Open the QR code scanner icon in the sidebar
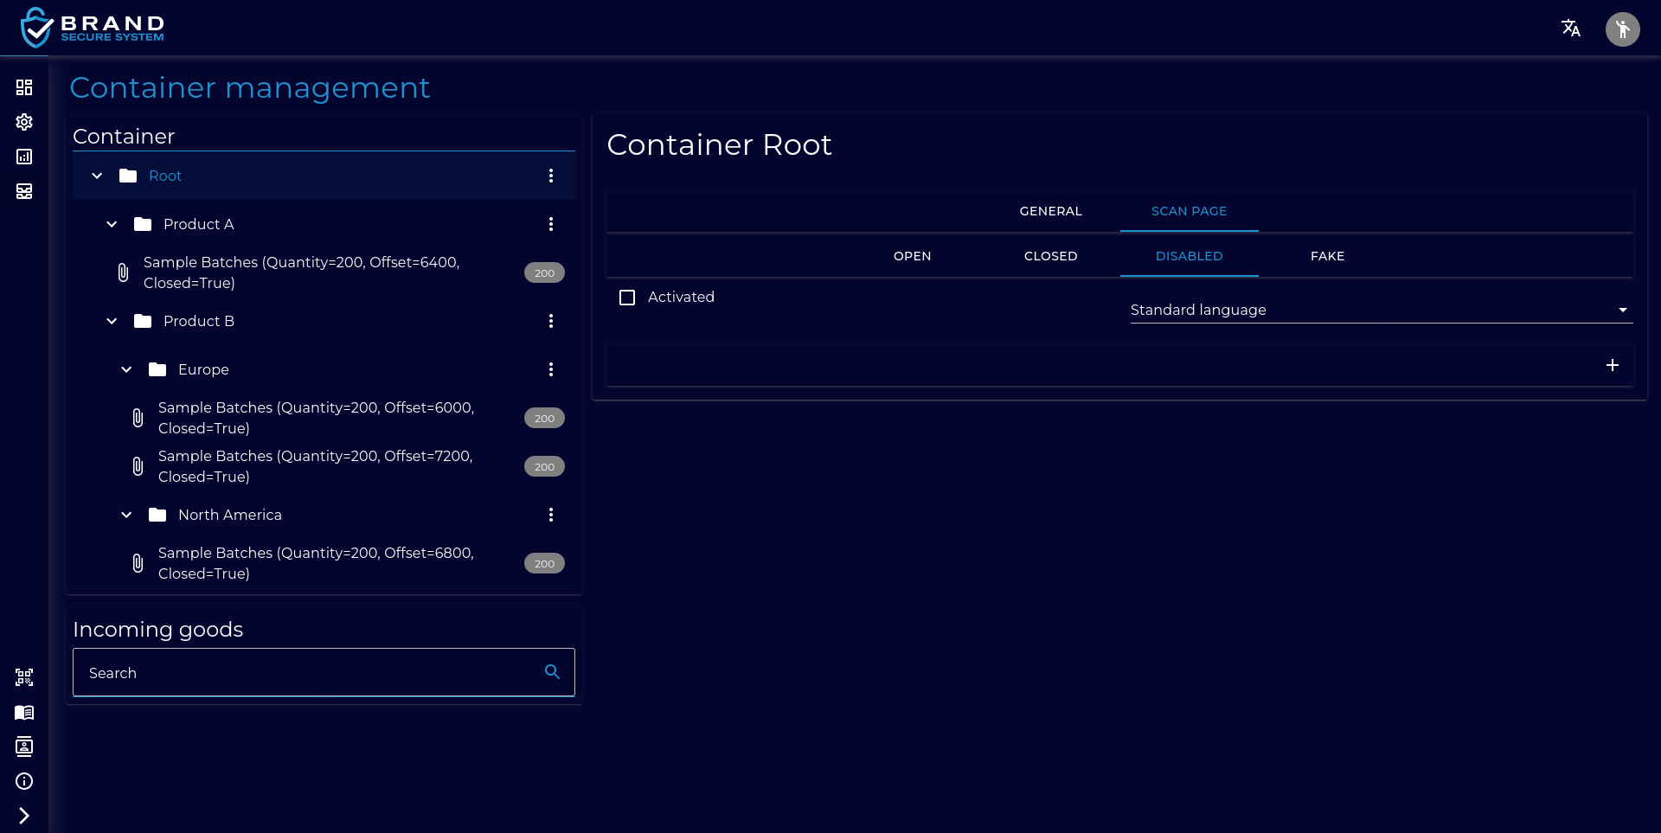Screen dimensions: 1661x833 (24, 677)
